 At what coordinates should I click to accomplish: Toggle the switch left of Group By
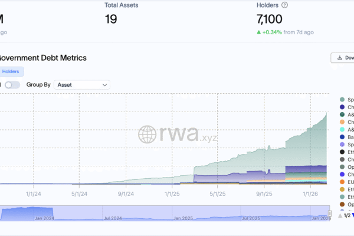[12, 85]
